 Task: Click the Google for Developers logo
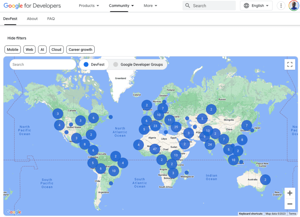point(32,6)
